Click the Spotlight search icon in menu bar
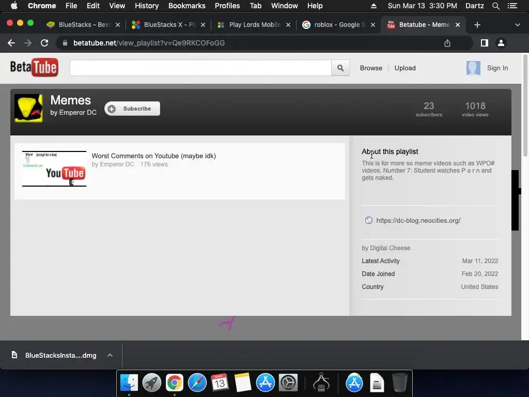Image resolution: width=529 pixels, height=397 pixels. 495,6
